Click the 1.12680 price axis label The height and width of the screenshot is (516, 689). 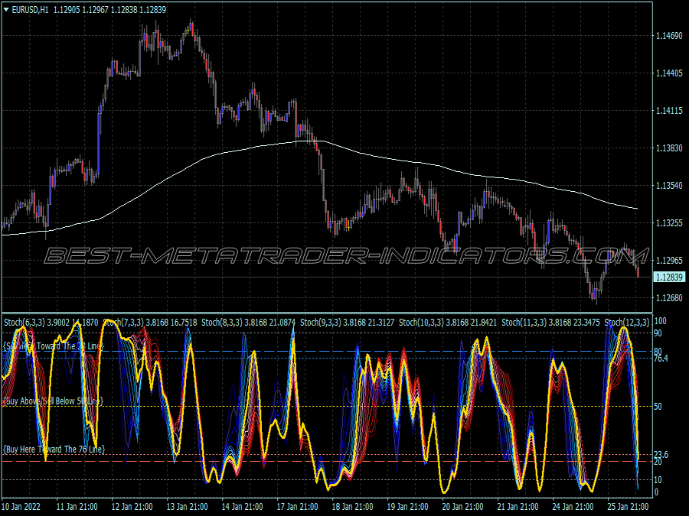coord(669,297)
